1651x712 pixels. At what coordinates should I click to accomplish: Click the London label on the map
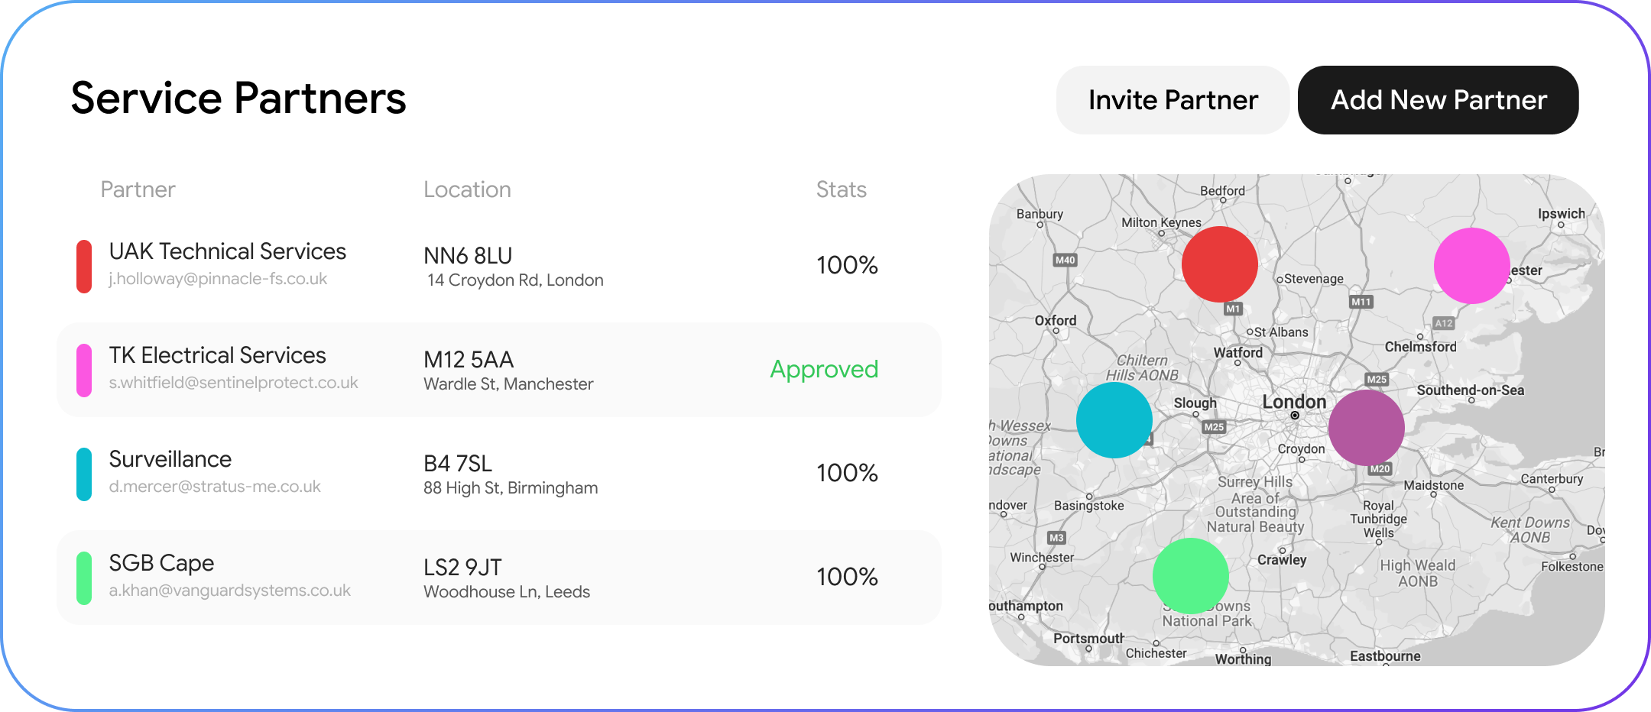point(1294,402)
